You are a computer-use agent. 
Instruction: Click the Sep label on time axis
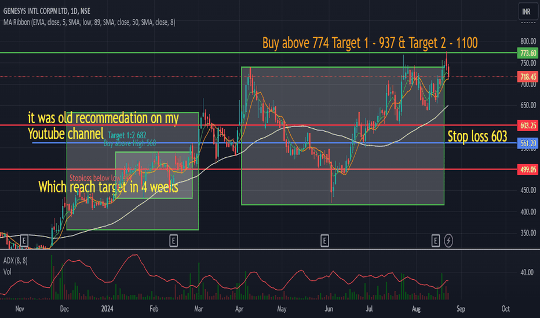461,309
